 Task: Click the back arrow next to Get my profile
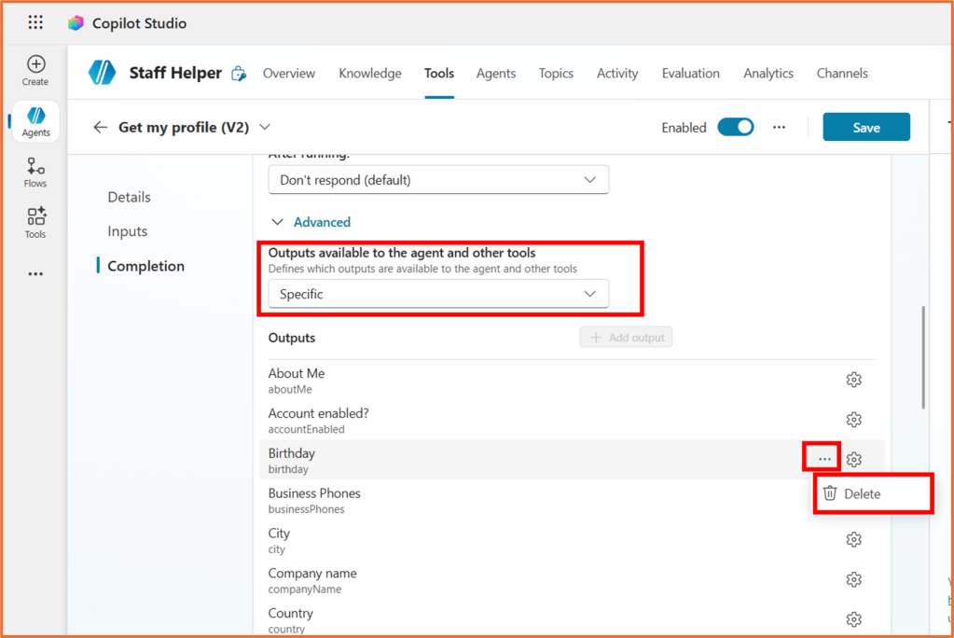click(100, 127)
